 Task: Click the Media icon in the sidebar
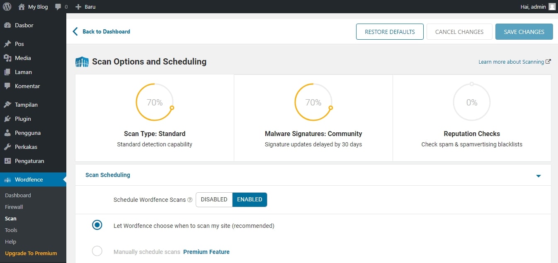[7, 58]
